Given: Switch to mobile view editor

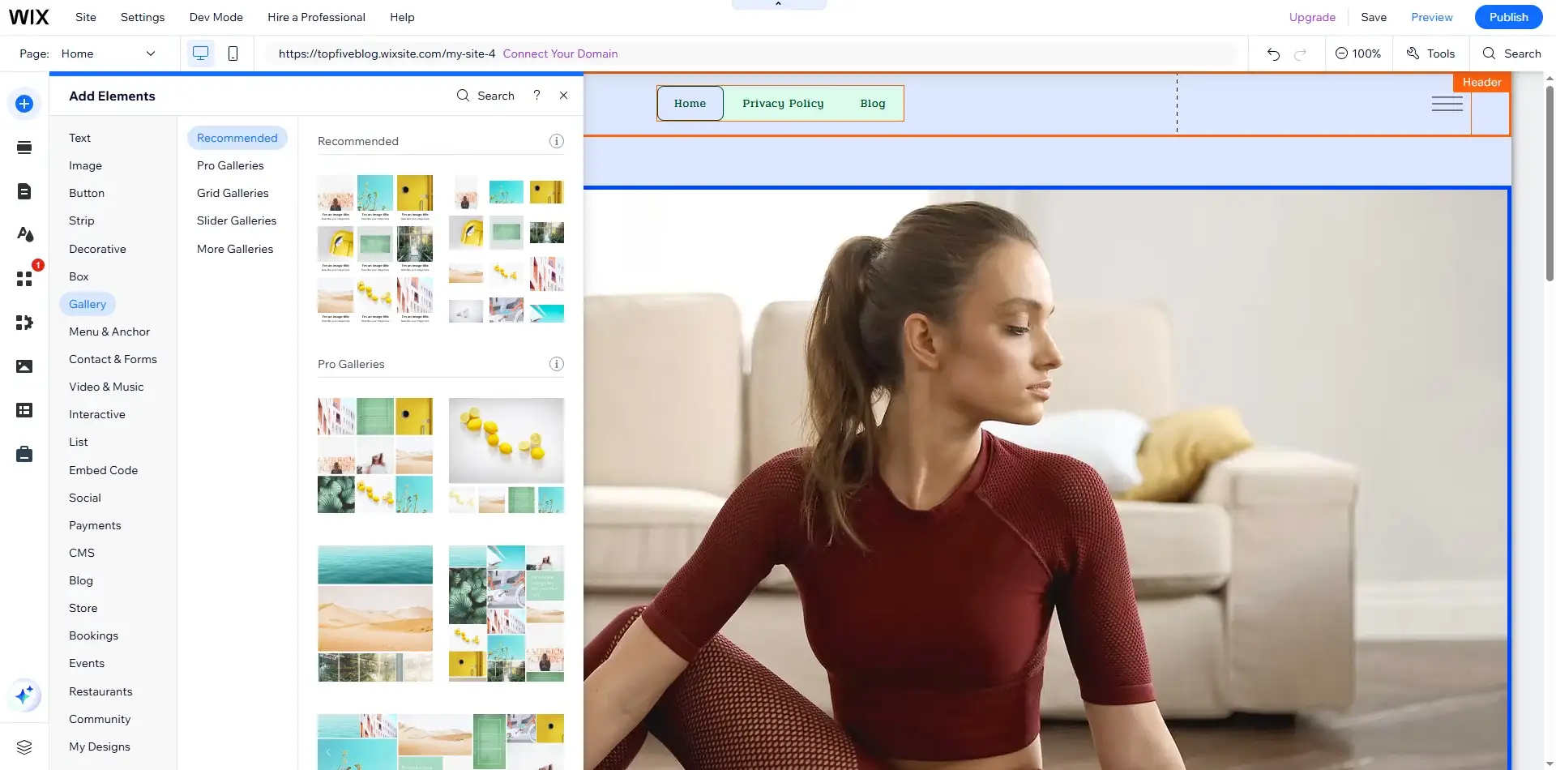Looking at the screenshot, I should coord(233,53).
